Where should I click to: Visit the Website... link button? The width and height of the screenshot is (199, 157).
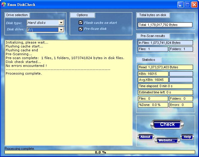click(x=167, y=140)
